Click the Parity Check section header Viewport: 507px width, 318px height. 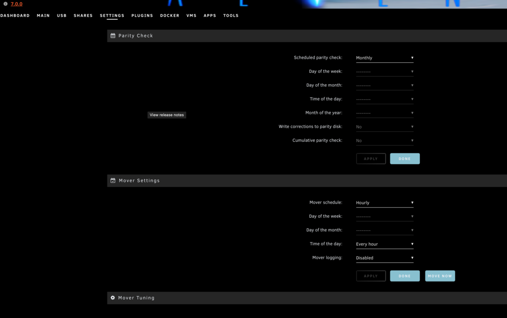[307, 36]
